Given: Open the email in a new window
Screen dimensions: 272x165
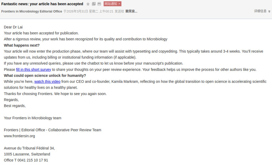Looking at the screenshot, I should point(94,4).
